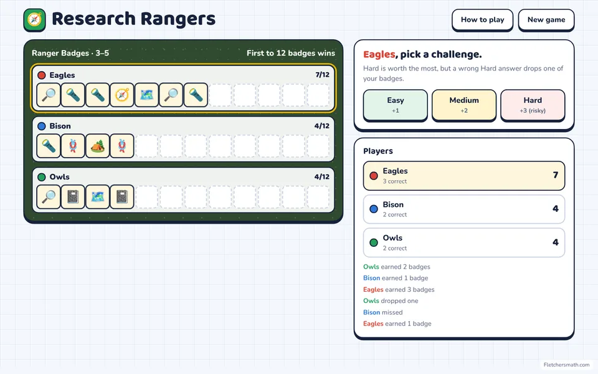Viewport: 598px width, 374px height.
Task: Click Bison's first knot badge beside the flashlight
Action: point(73,146)
